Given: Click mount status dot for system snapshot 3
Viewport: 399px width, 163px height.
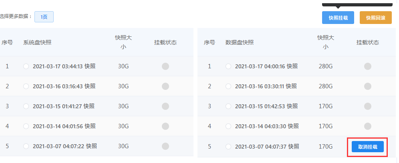Looking at the screenshot, I should pyautogui.click(x=165, y=106).
